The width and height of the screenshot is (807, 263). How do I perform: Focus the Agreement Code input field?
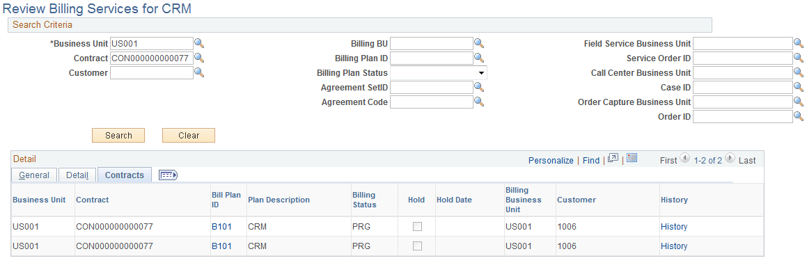(431, 102)
